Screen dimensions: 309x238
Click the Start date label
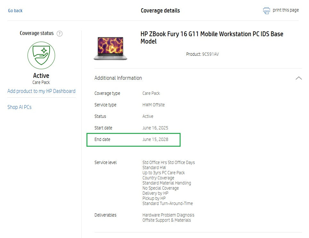pyautogui.click(x=103, y=128)
